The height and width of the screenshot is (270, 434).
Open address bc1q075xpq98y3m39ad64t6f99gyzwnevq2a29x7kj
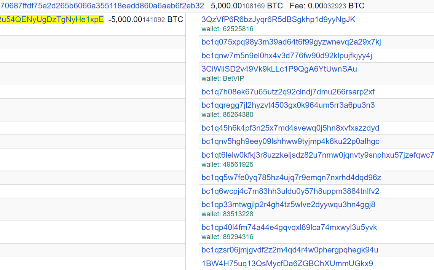click(291, 42)
